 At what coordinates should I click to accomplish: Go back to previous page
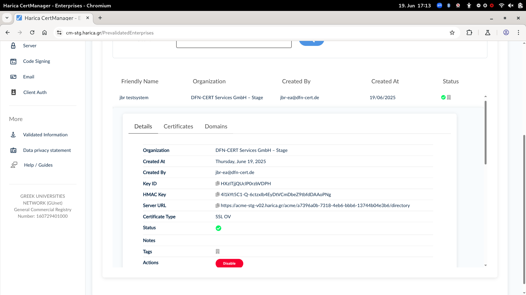click(7, 33)
